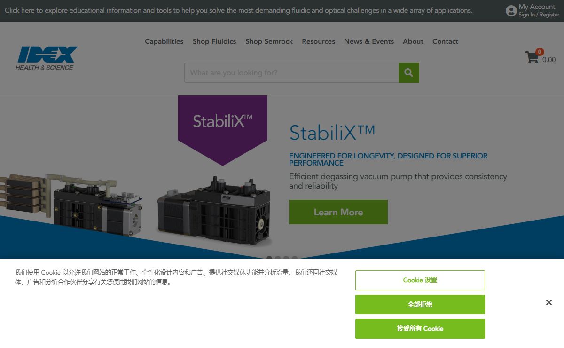
Task: Click the red cart item count badge
Action: [x=540, y=52]
